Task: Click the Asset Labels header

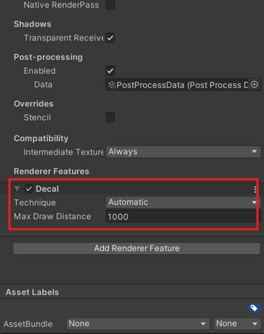Action: [32, 292]
